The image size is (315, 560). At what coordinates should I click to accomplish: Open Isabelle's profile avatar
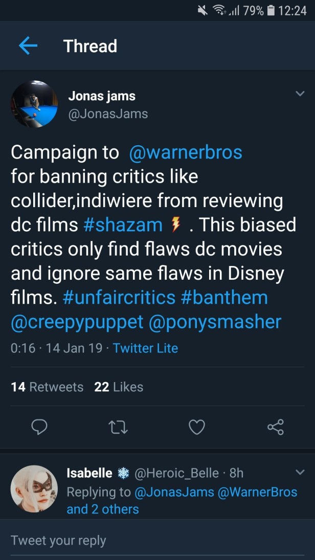coord(34,489)
